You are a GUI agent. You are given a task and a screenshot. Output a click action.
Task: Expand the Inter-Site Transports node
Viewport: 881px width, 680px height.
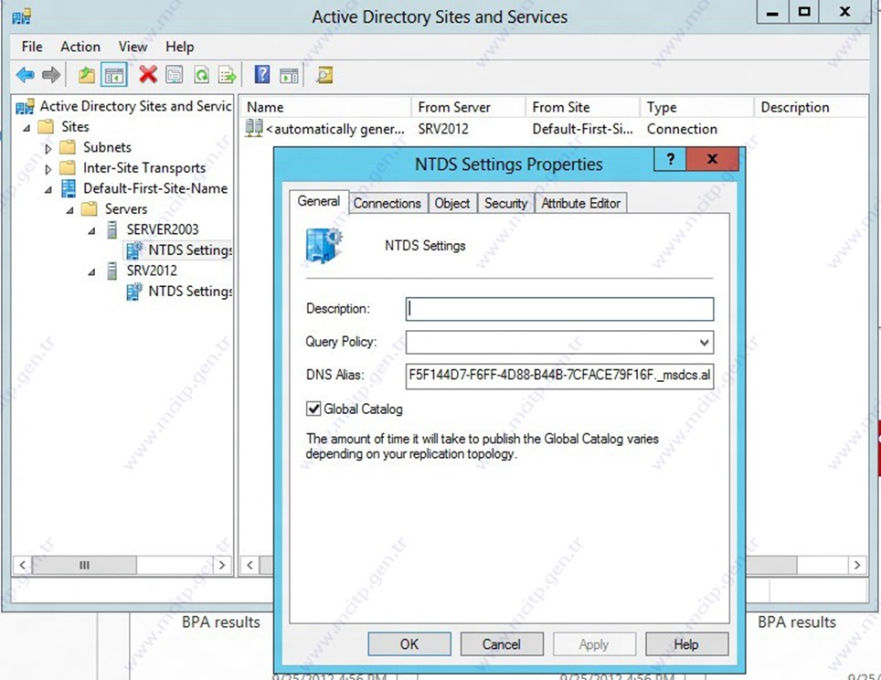(48, 169)
